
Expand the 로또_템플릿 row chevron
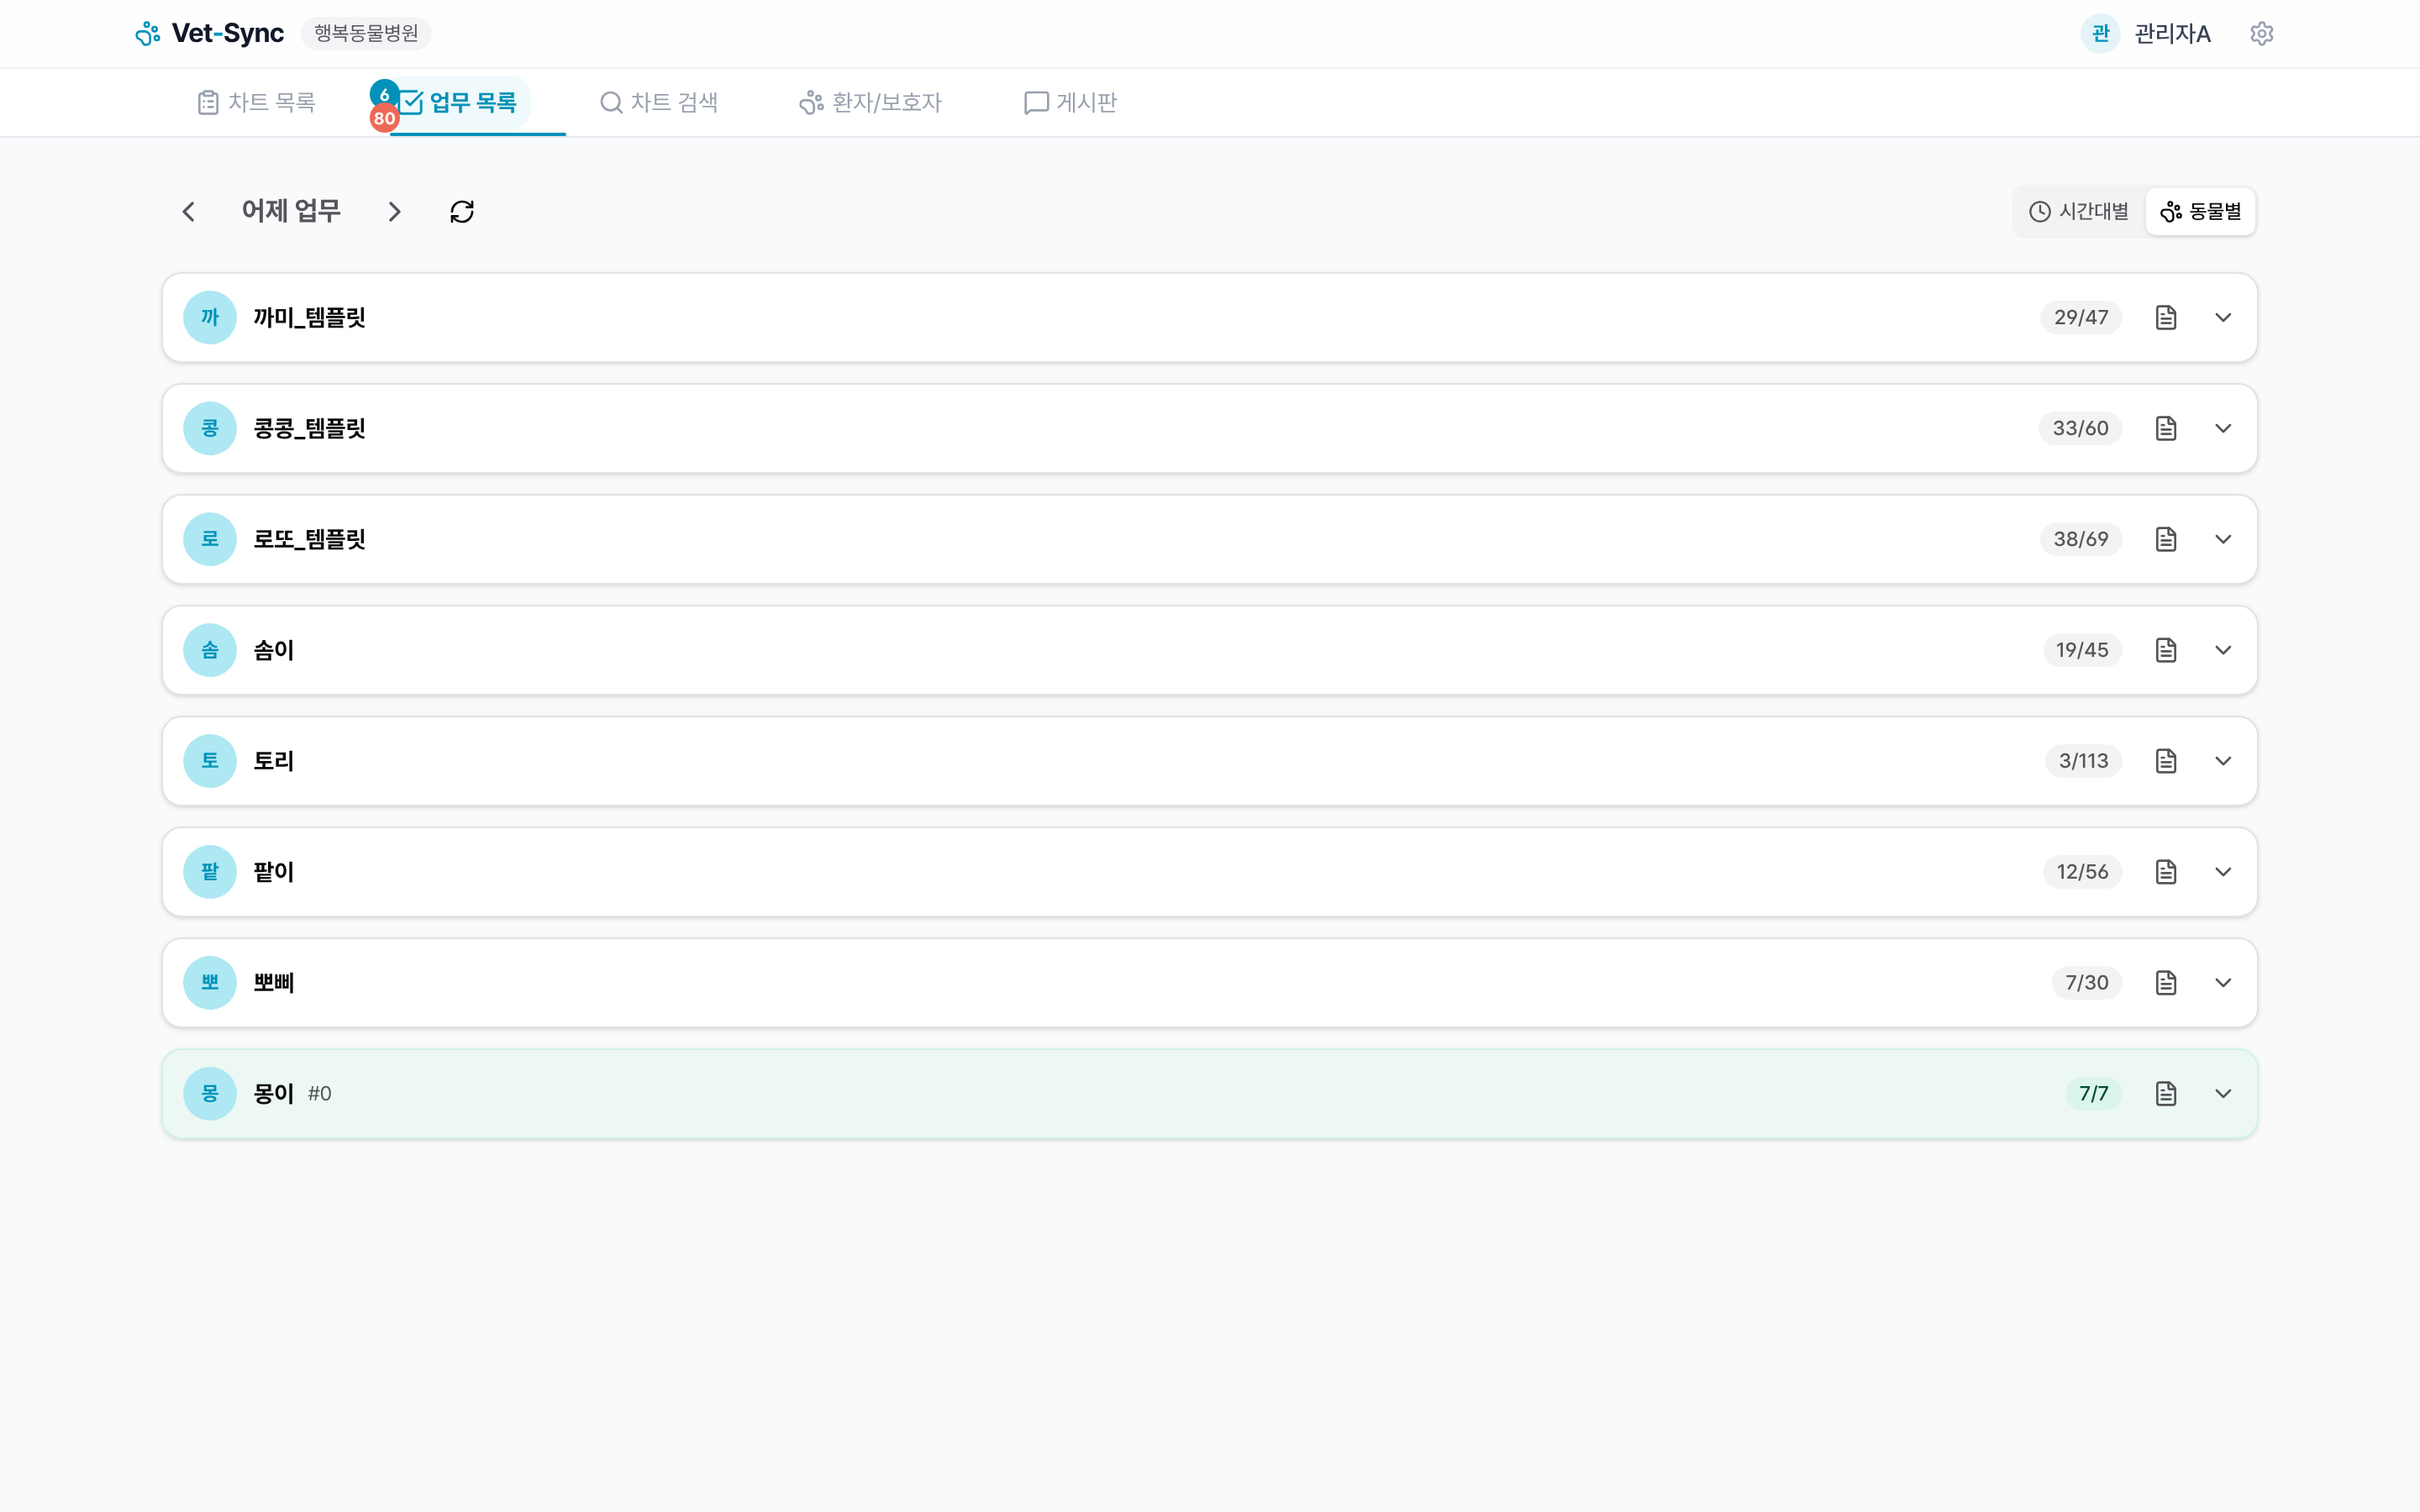[2223, 540]
